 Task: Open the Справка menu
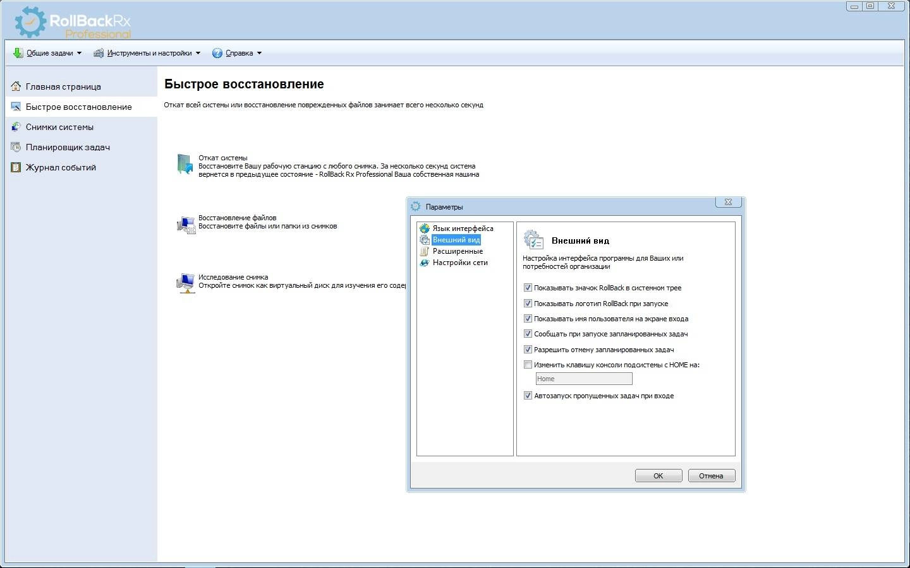[x=240, y=53]
